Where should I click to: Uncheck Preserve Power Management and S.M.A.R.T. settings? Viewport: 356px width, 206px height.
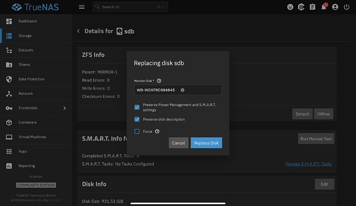tap(137, 107)
